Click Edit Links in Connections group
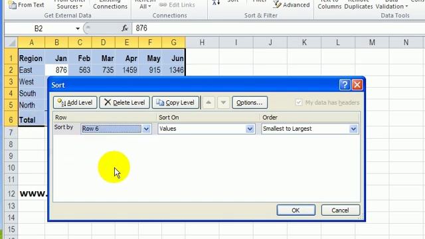425x239 pixels. pyautogui.click(x=177, y=5)
